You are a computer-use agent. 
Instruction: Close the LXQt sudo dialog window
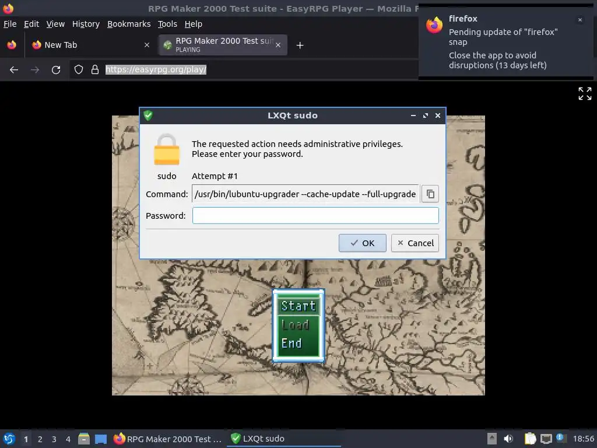click(438, 116)
